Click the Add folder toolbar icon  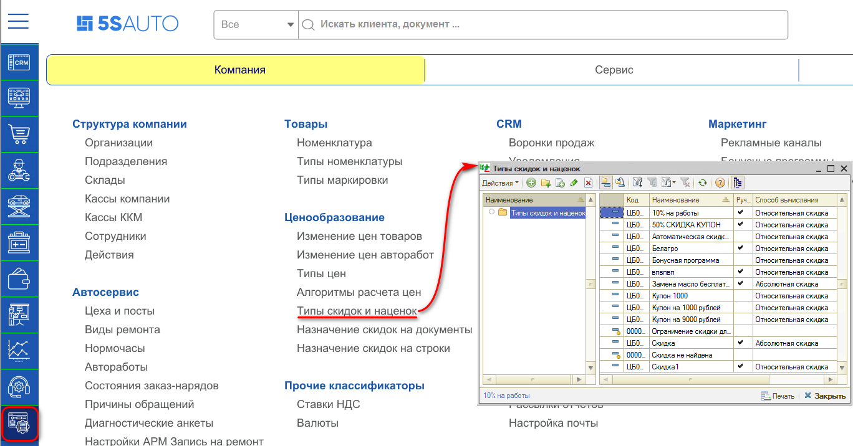click(x=546, y=183)
